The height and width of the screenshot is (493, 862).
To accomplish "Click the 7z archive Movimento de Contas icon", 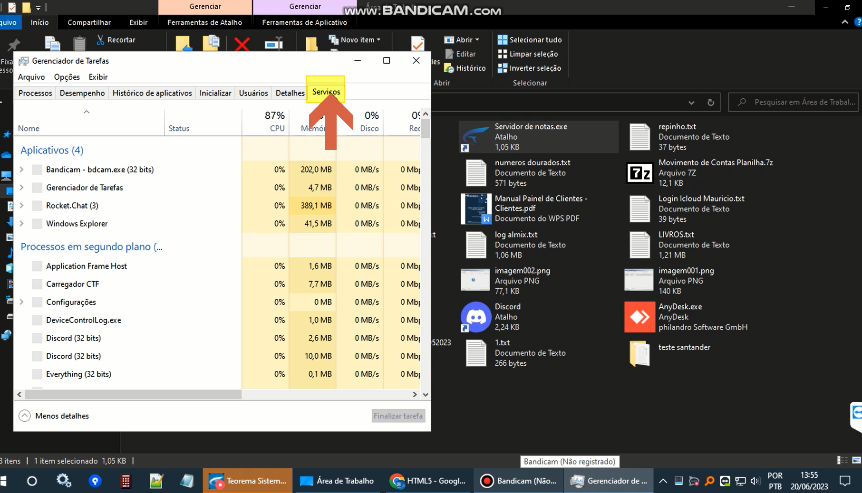I will click(639, 173).
